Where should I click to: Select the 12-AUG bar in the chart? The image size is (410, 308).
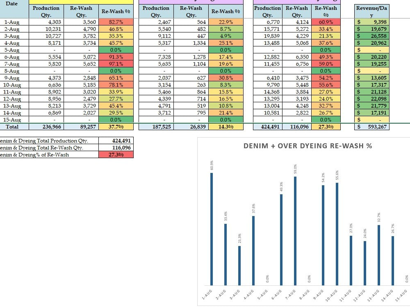click(365, 263)
